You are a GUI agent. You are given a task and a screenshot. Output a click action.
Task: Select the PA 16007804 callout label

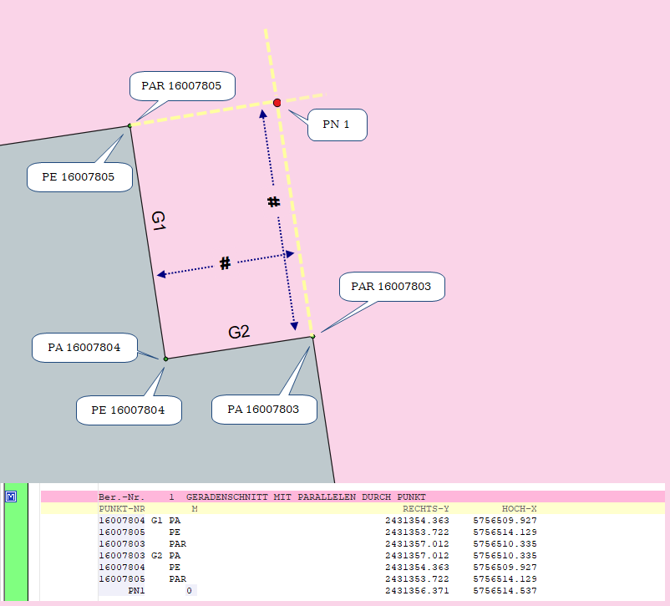[x=84, y=348]
